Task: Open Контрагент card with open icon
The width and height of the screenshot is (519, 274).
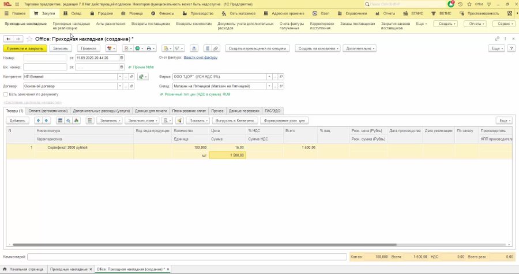Action: [131, 77]
